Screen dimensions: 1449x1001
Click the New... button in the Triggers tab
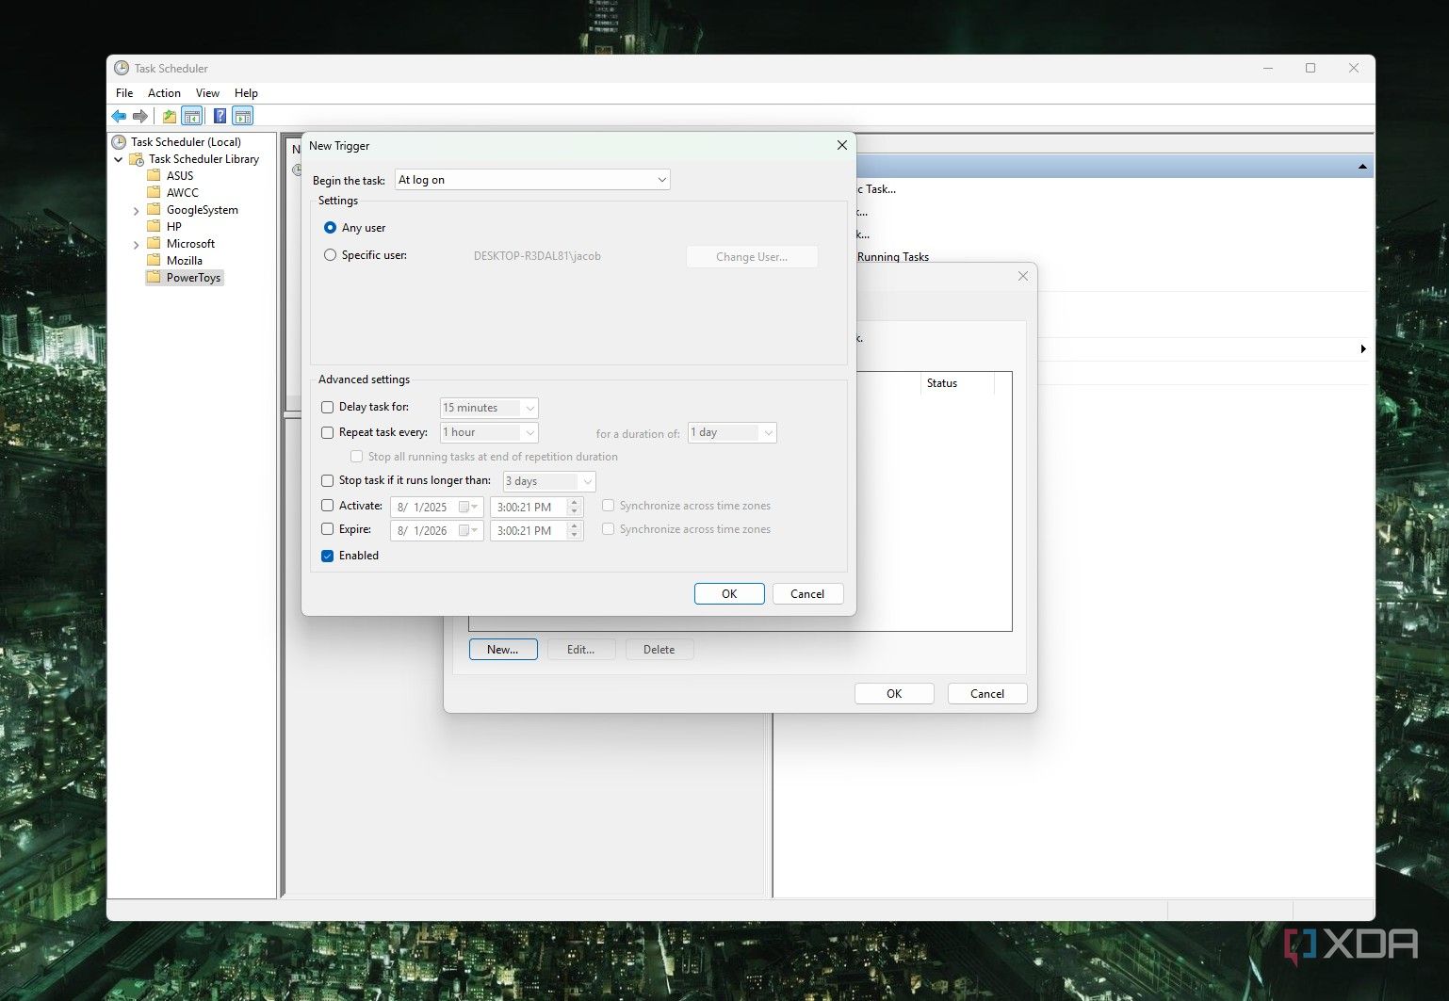(503, 650)
